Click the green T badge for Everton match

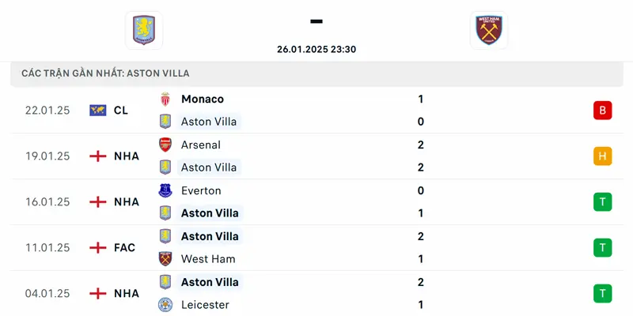click(602, 202)
